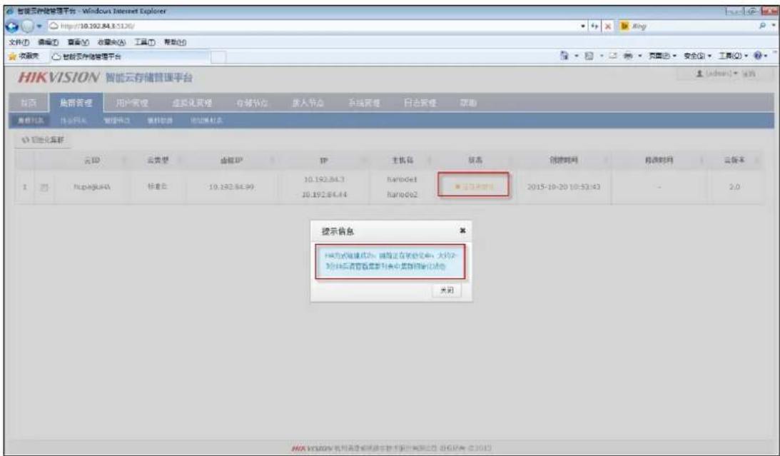
Task: Click the IP value 10.192.84.44 in table
Action: click(x=324, y=194)
